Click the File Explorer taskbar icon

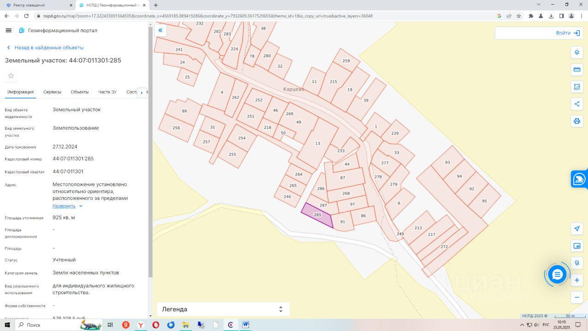coord(186,325)
